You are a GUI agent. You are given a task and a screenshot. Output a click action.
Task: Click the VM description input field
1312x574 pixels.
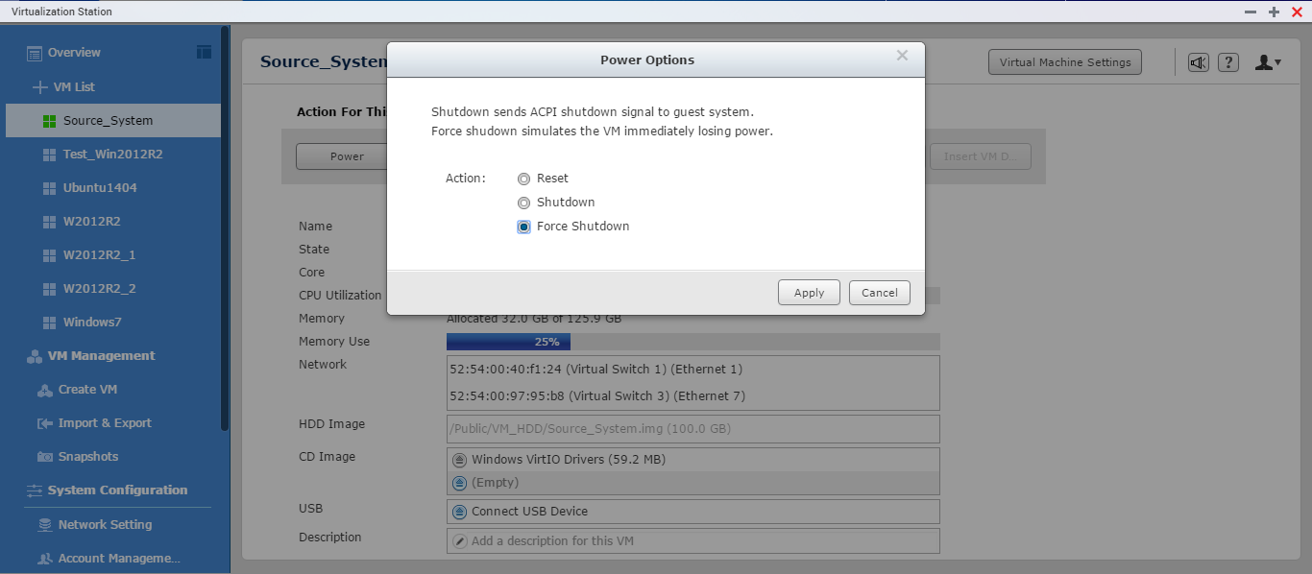(692, 540)
